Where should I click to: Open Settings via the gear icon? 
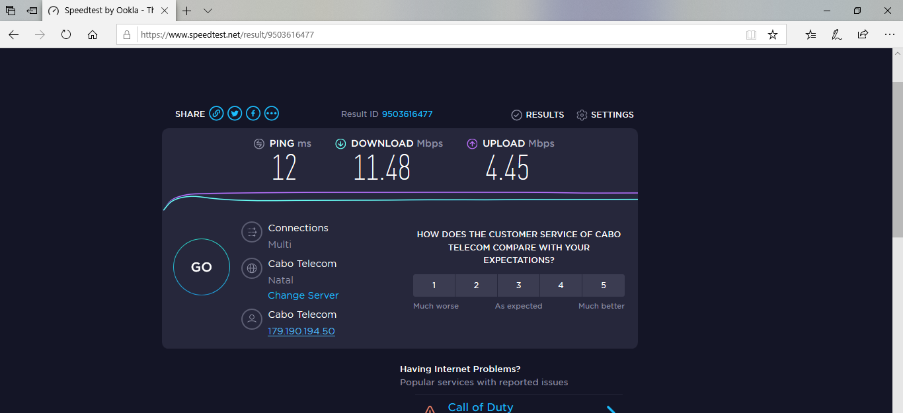coord(582,115)
